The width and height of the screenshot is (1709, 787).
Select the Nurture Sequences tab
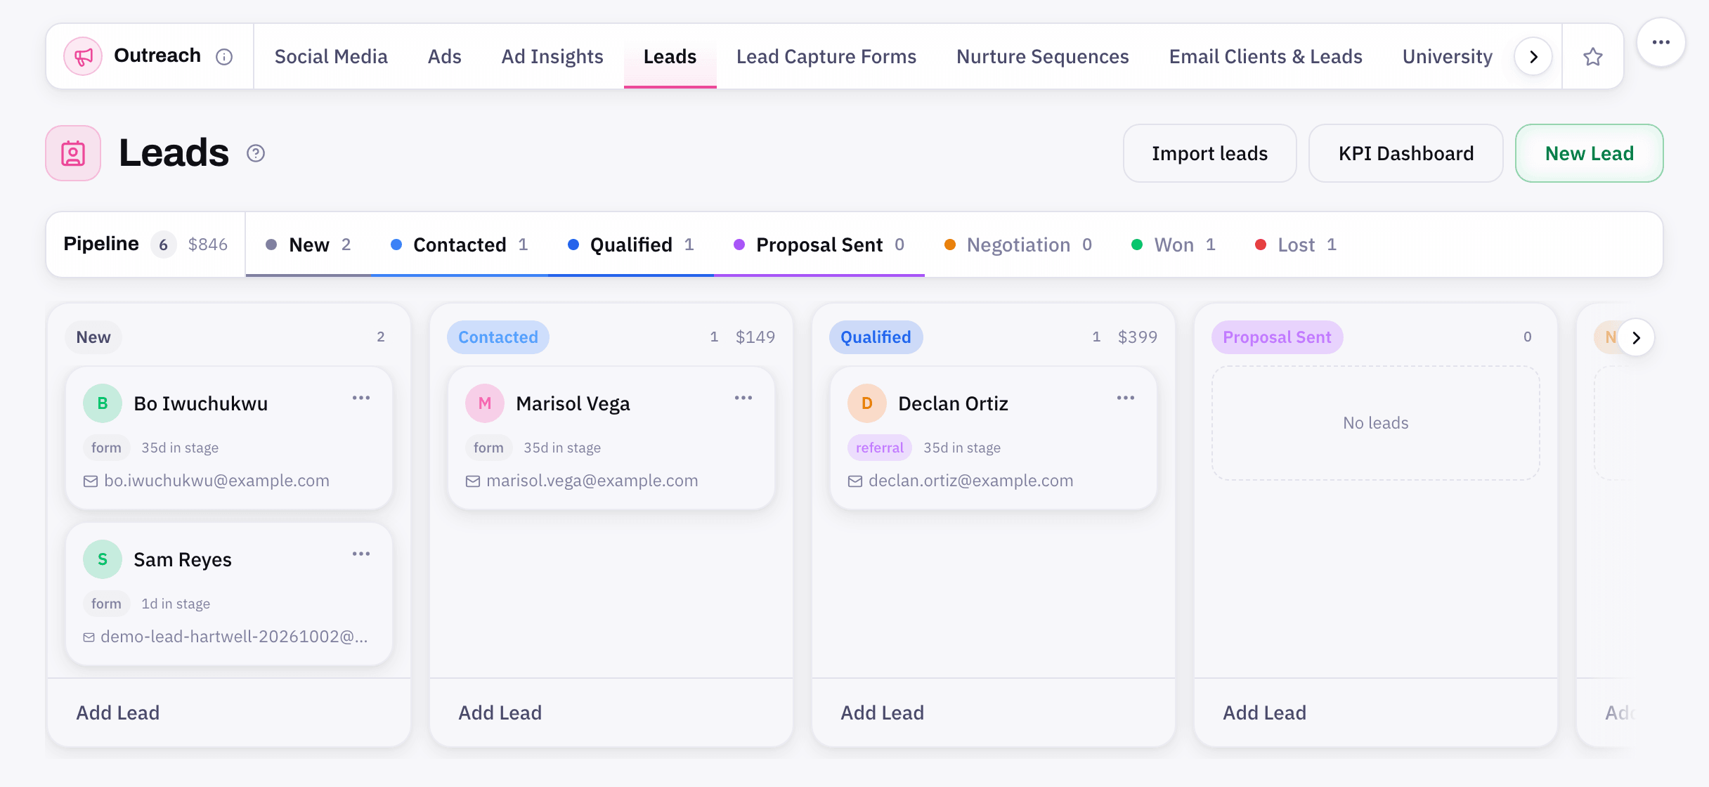[1043, 56]
